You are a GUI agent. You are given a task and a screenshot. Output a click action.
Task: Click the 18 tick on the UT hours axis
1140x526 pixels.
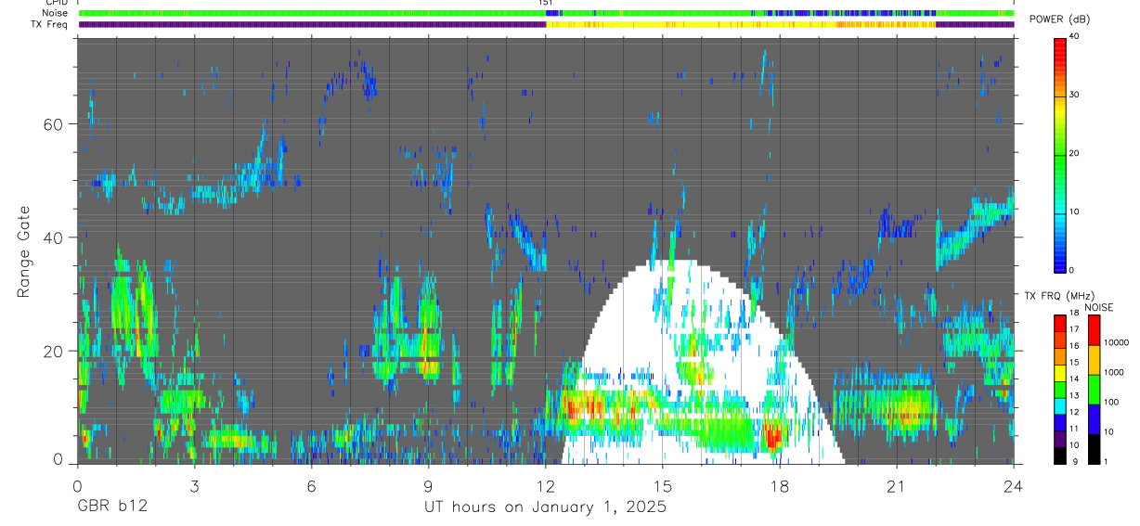780,486
